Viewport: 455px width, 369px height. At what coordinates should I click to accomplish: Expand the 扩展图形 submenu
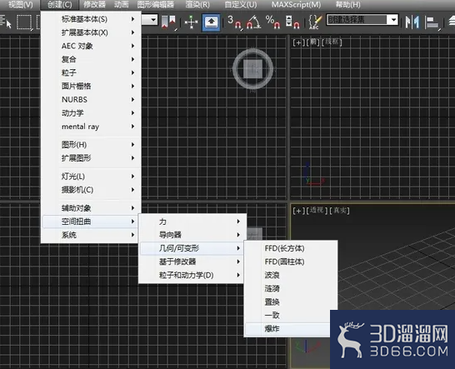click(x=91, y=157)
